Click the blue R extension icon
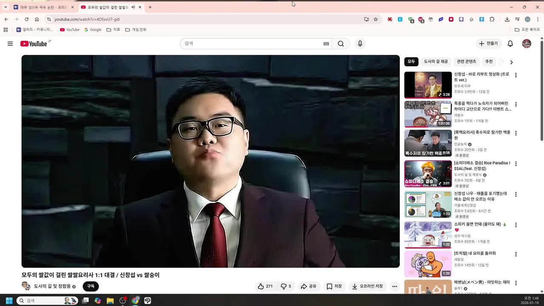 point(400,19)
